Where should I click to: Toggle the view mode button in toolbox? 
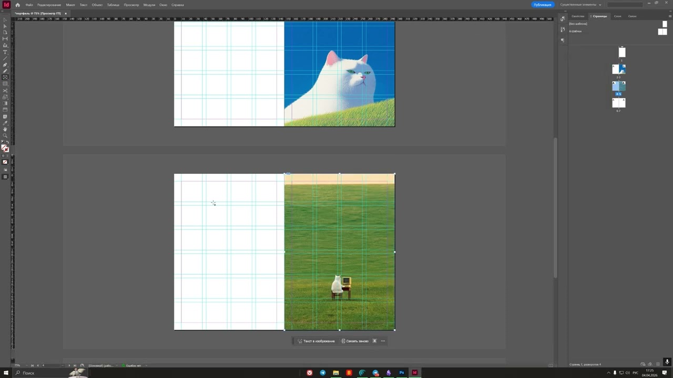pos(5,170)
